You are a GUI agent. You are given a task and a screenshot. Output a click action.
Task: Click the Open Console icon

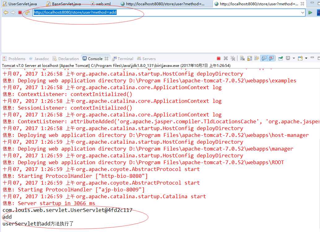(300, 59)
